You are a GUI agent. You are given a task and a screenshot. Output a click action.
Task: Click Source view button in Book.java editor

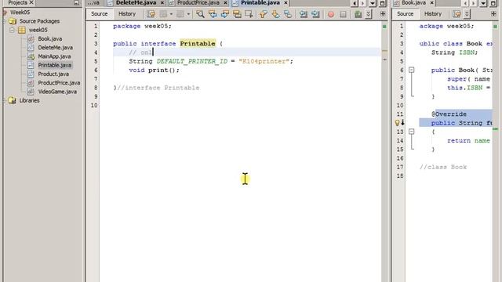(x=406, y=14)
